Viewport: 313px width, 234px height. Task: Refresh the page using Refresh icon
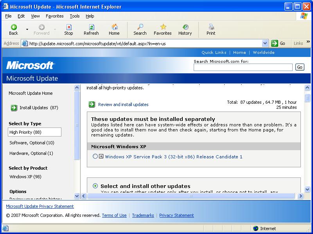[91, 27]
